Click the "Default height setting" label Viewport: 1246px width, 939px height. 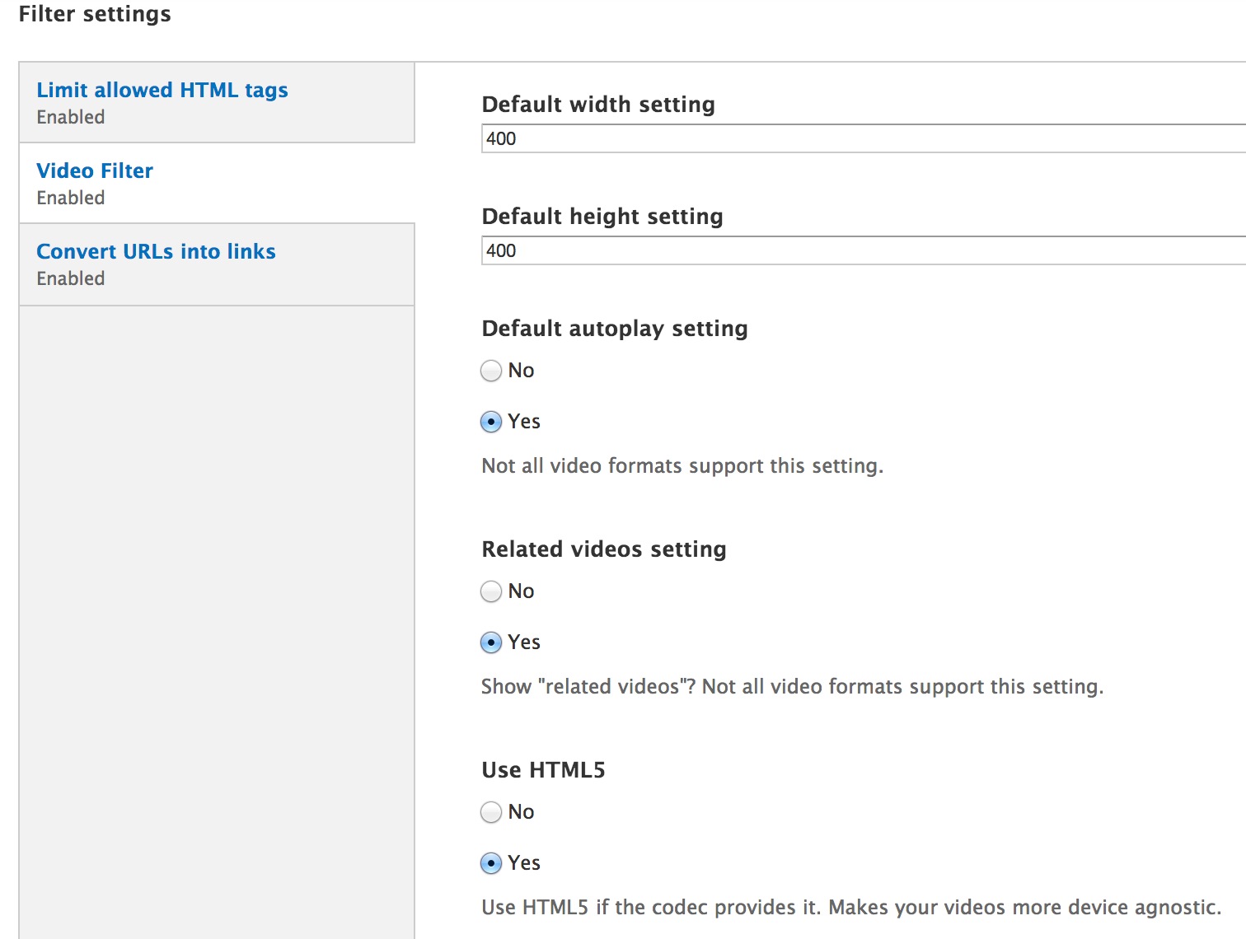602,217
